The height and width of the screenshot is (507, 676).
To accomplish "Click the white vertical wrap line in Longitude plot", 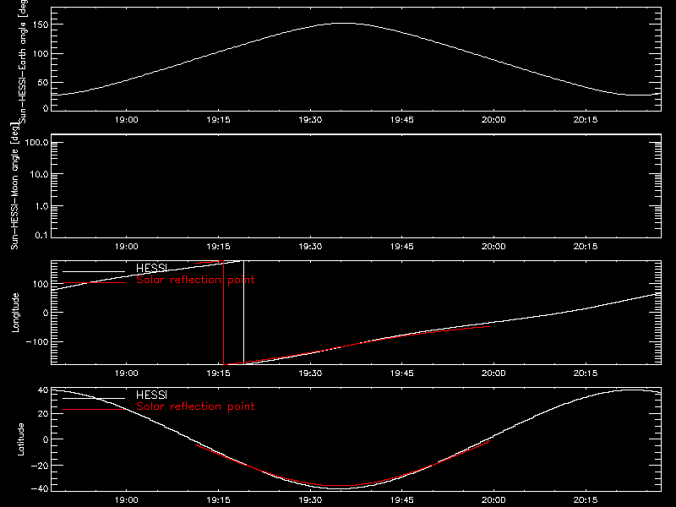I will [x=243, y=311].
